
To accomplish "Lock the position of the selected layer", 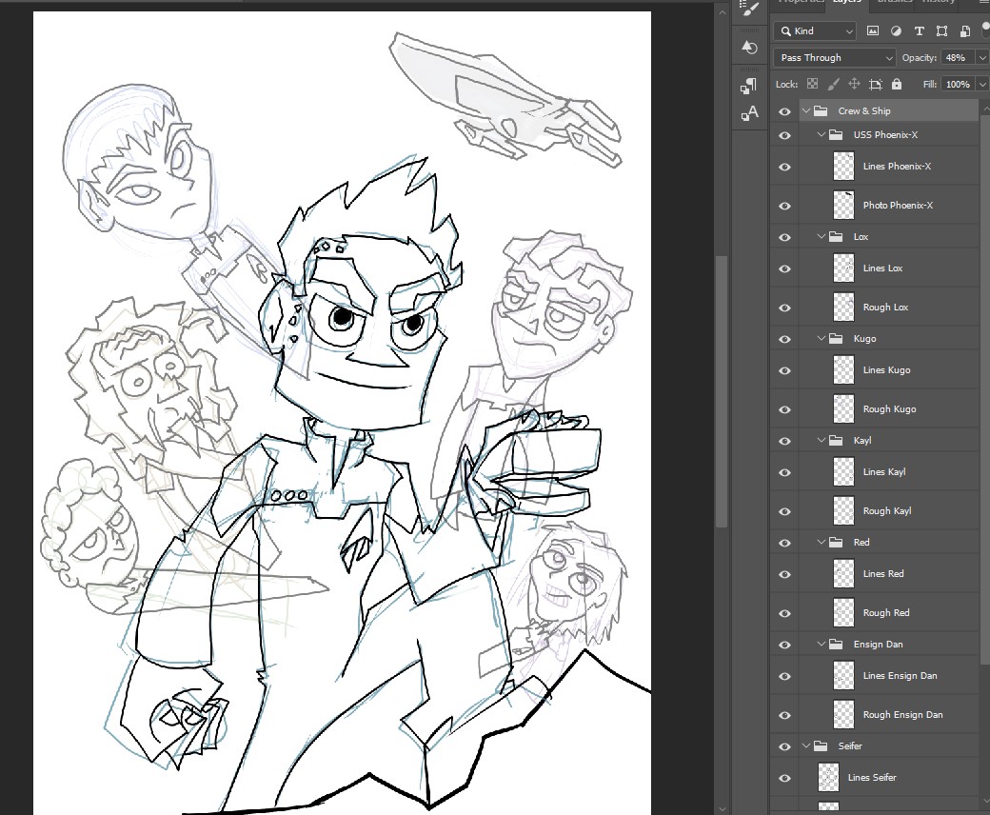I will coord(855,84).
